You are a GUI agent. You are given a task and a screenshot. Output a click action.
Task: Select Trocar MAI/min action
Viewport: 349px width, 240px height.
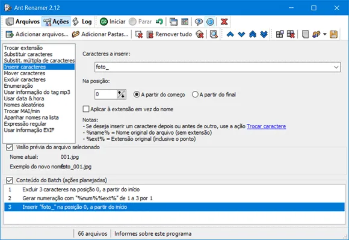pyautogui.click(x=39, y=111)
